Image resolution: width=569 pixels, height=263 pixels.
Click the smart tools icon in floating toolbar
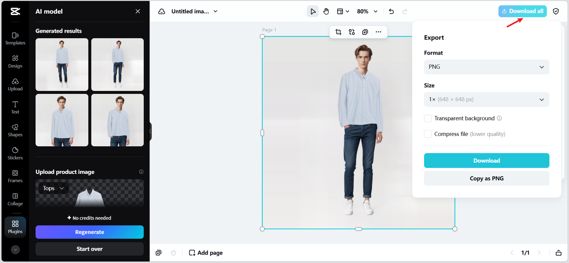click(x=352, y=32)
